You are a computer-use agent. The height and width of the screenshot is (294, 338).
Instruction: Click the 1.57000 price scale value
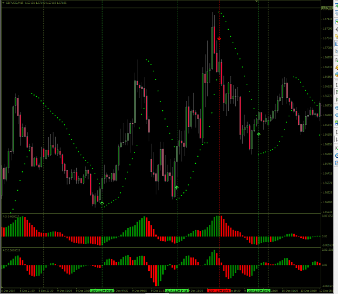[327, 48]
